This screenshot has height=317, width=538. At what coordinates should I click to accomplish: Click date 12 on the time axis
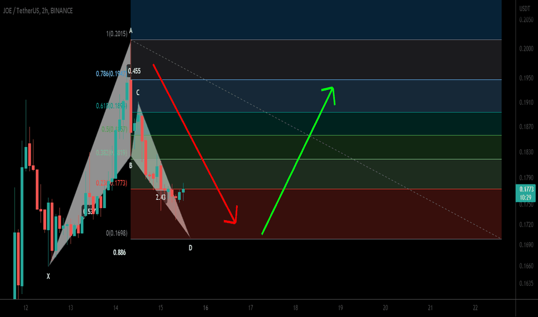tap(26, 308)
